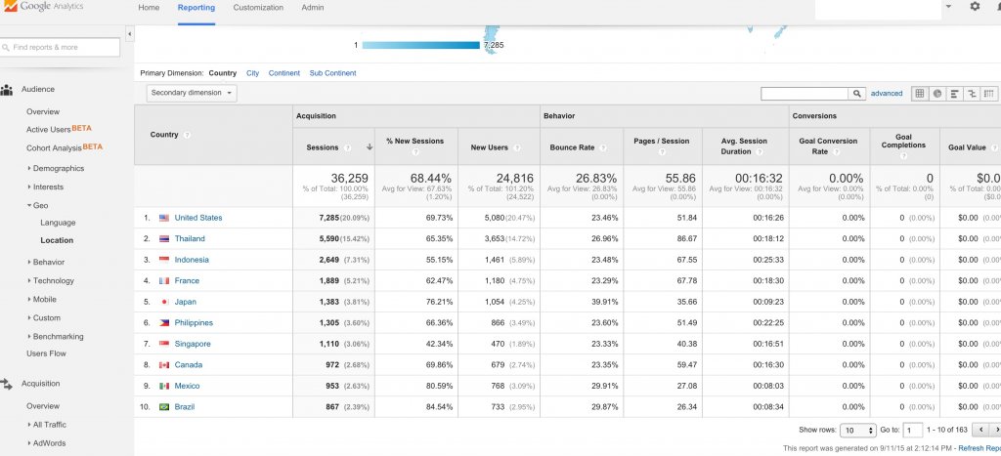Click the Brazil flag icon
Image resolution: width=1001 pixels, height=456 pixels.
coord(164,407)
